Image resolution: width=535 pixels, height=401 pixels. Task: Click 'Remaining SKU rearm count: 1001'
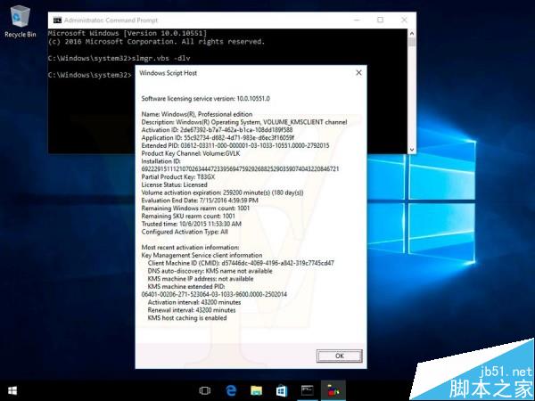click(x=188, y=217)
